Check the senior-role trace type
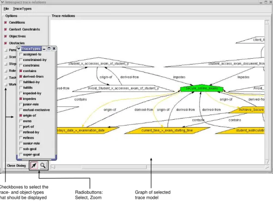 coord(21,143)
